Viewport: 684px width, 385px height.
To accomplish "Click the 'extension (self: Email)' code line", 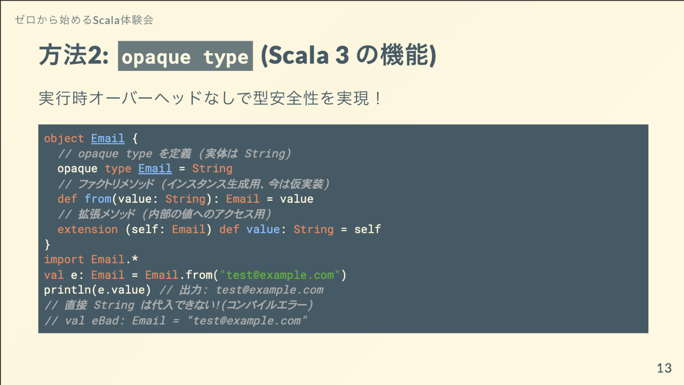I will pos(219,229).
